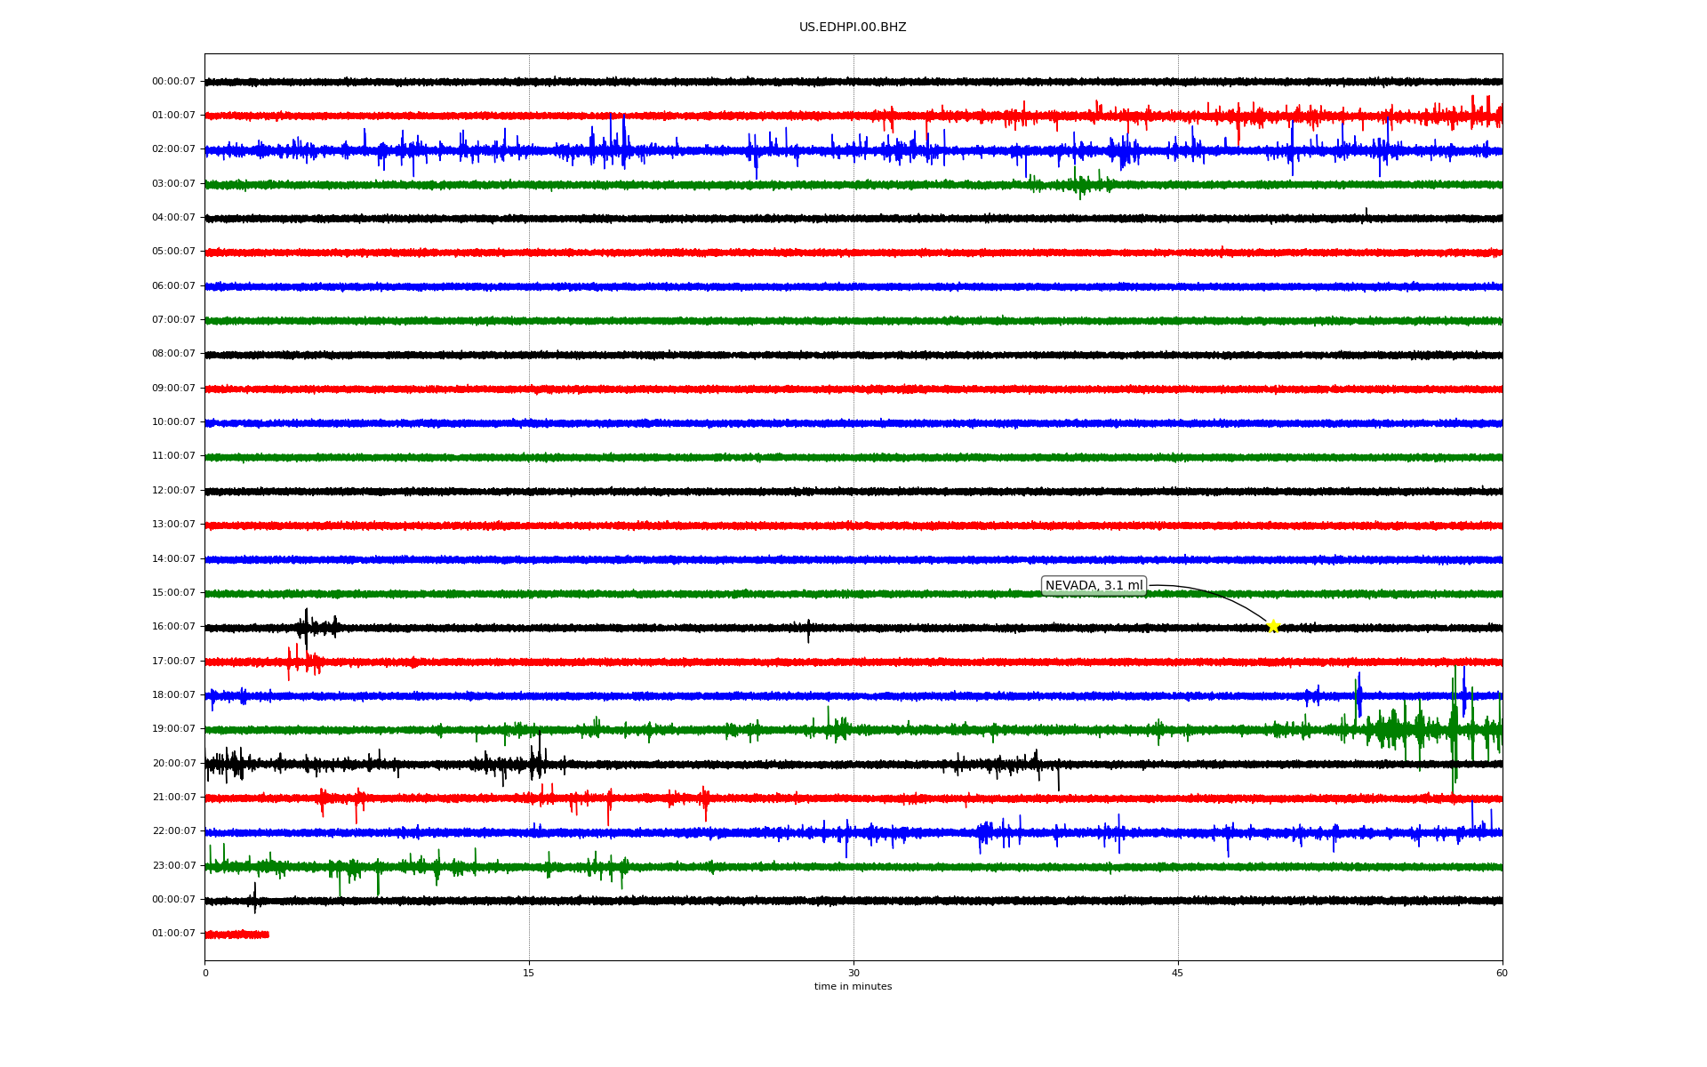Screen dimensions: 1707x1067
Task: Click the 19:00:07 time row label
Action: point(173,729)
